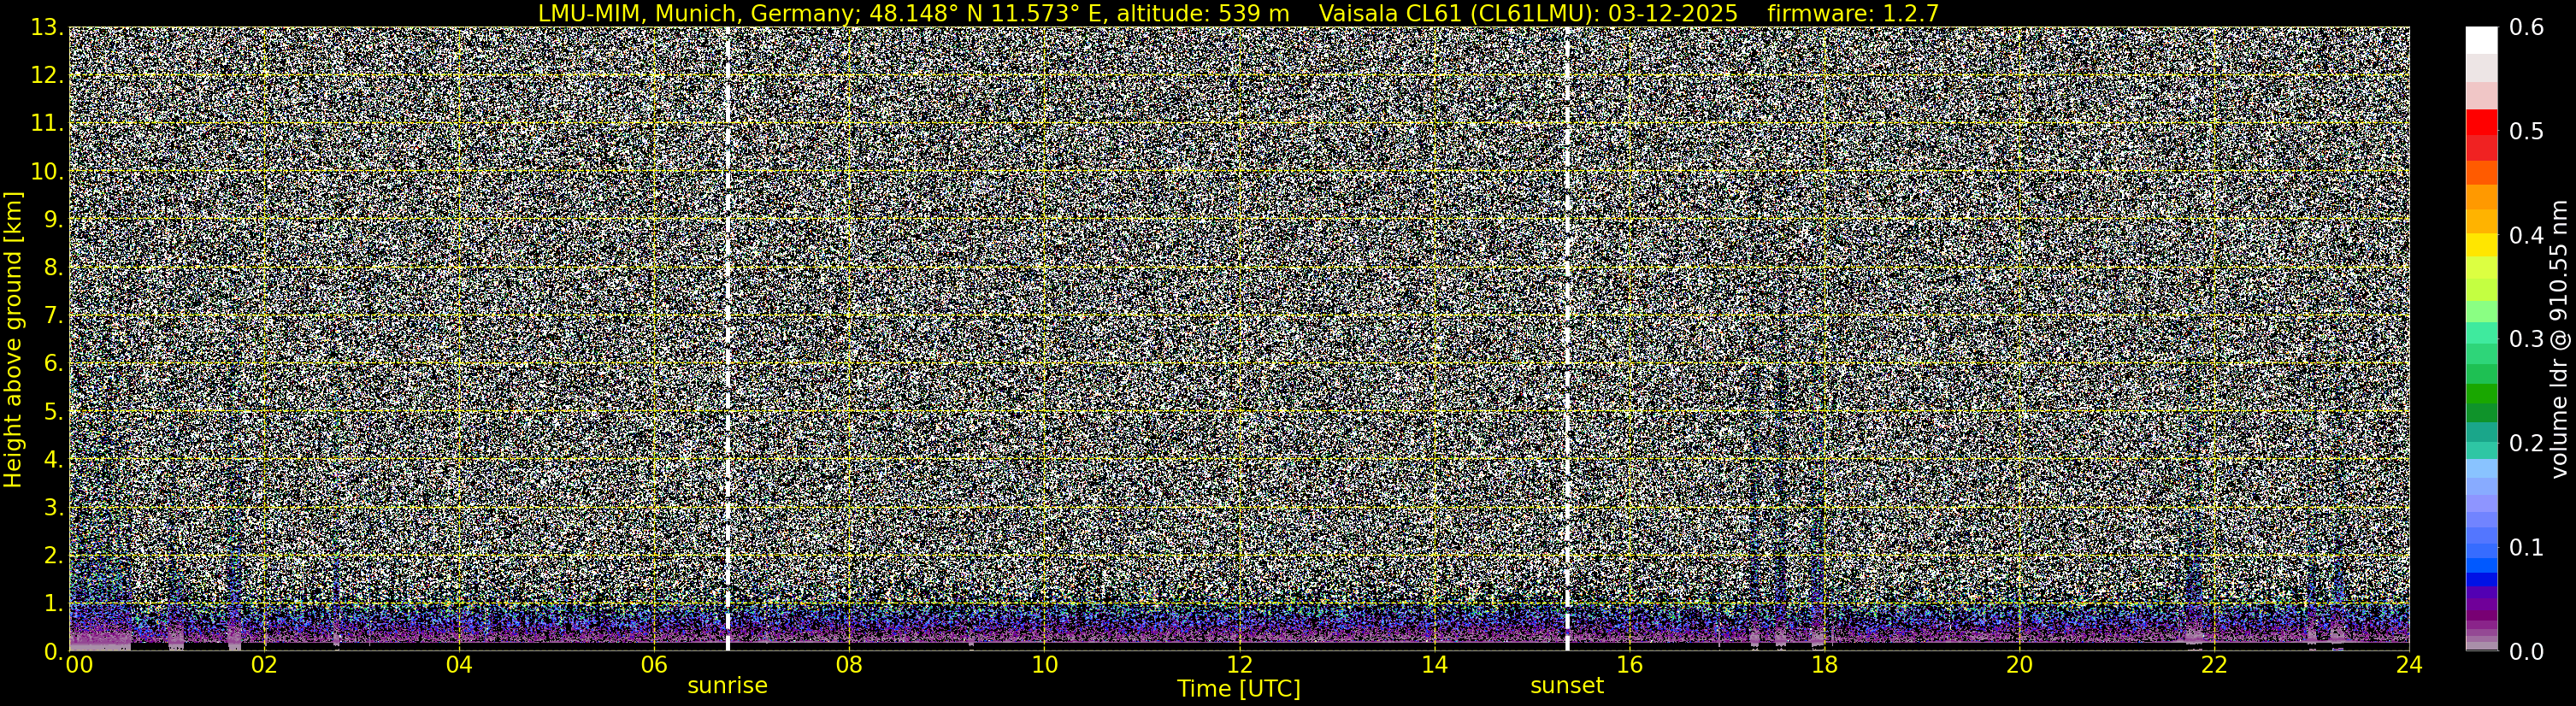Click the time axis tick label 18
Viewport: 2576px width, 706px height.
pyautogui.click(x=1824, y=666)
